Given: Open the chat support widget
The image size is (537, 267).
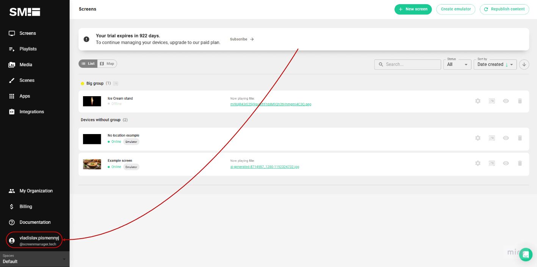Looking at the screenshot, I should click(x=526, y=255).
